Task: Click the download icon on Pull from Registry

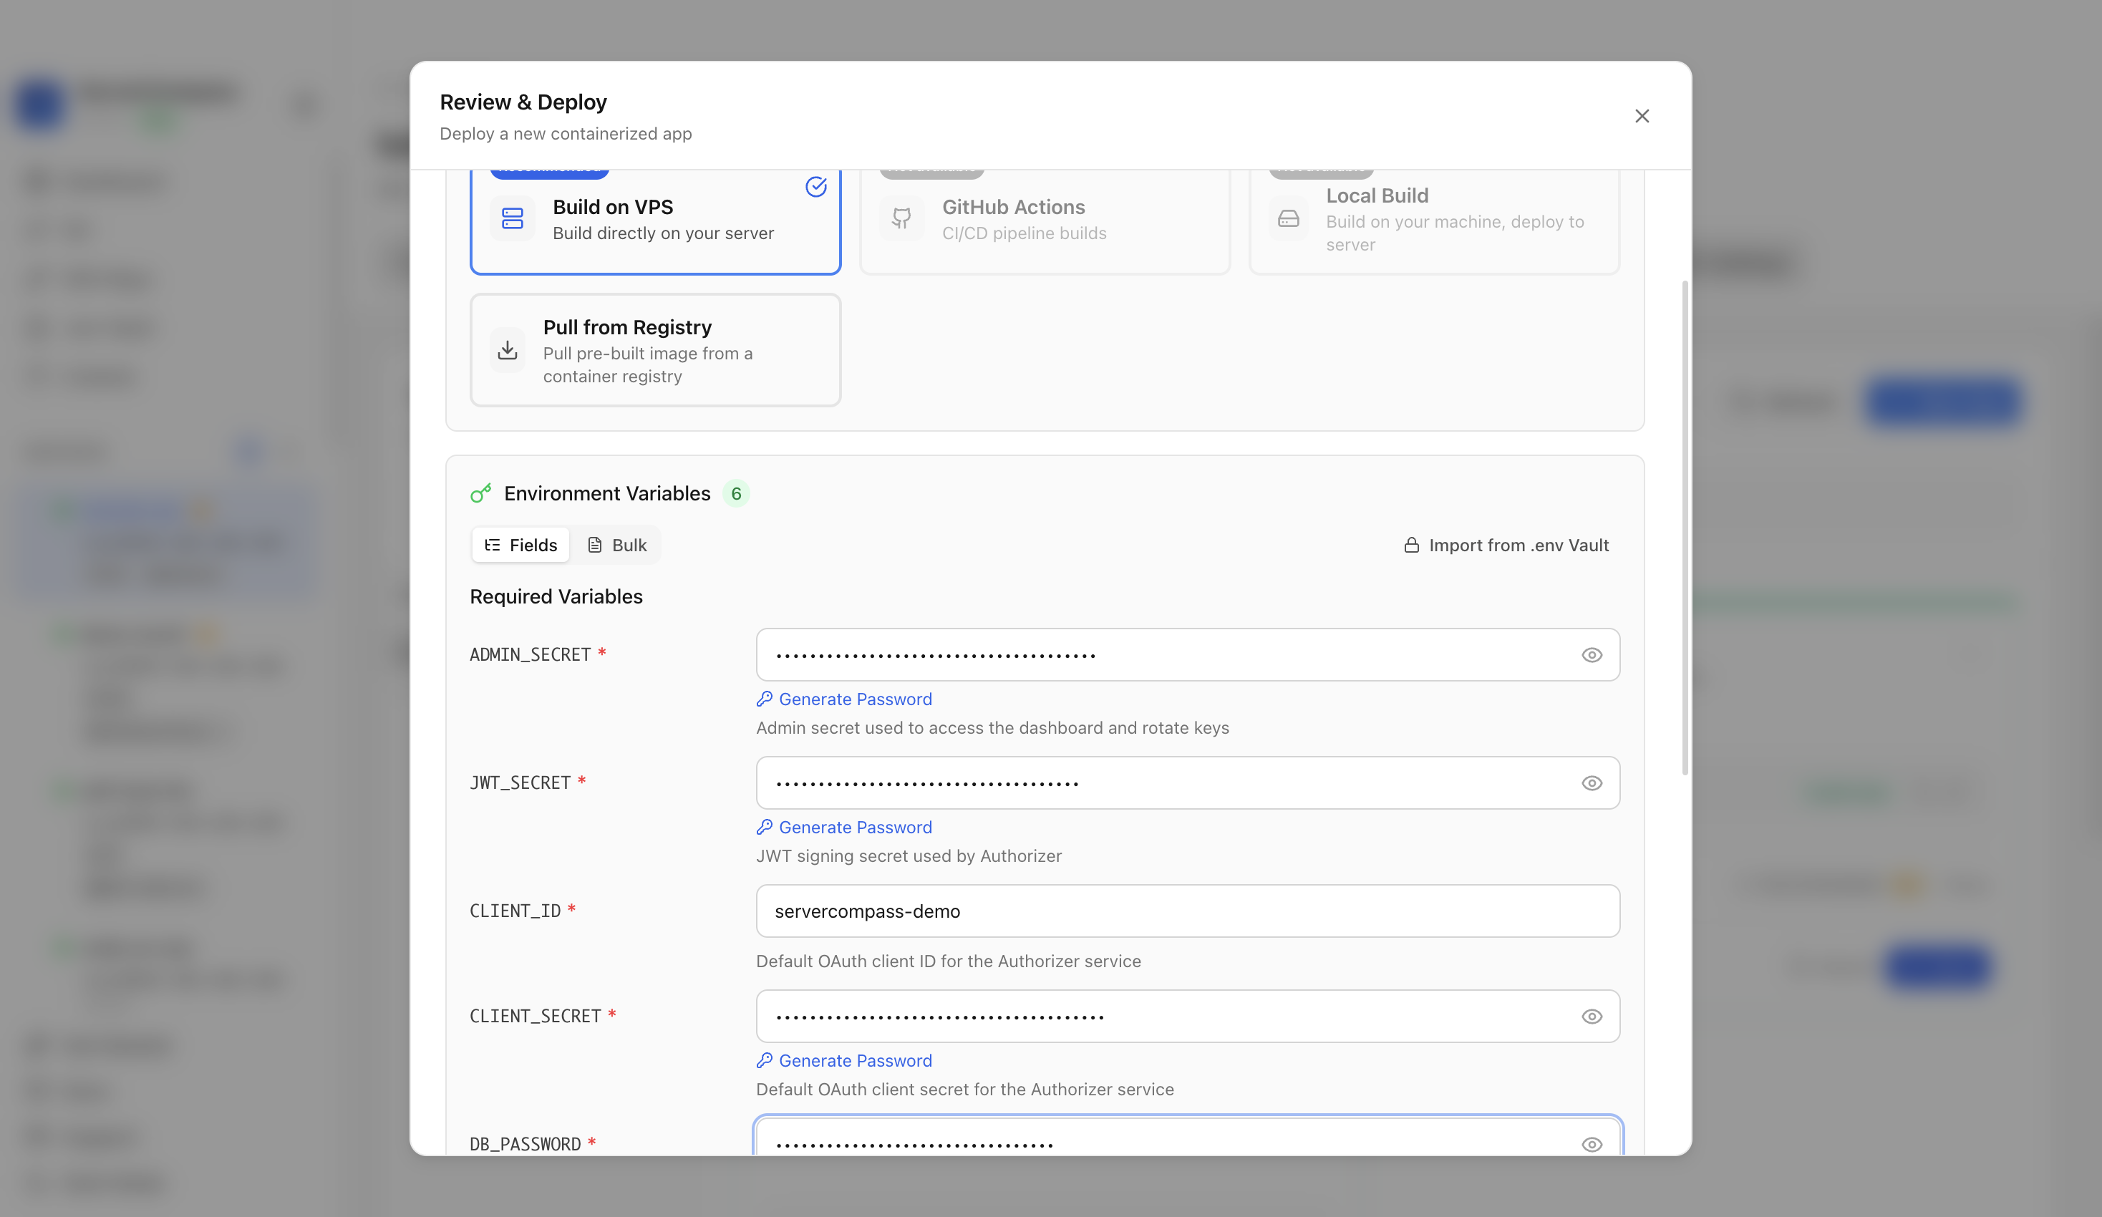Action: [x=507, y=350]
